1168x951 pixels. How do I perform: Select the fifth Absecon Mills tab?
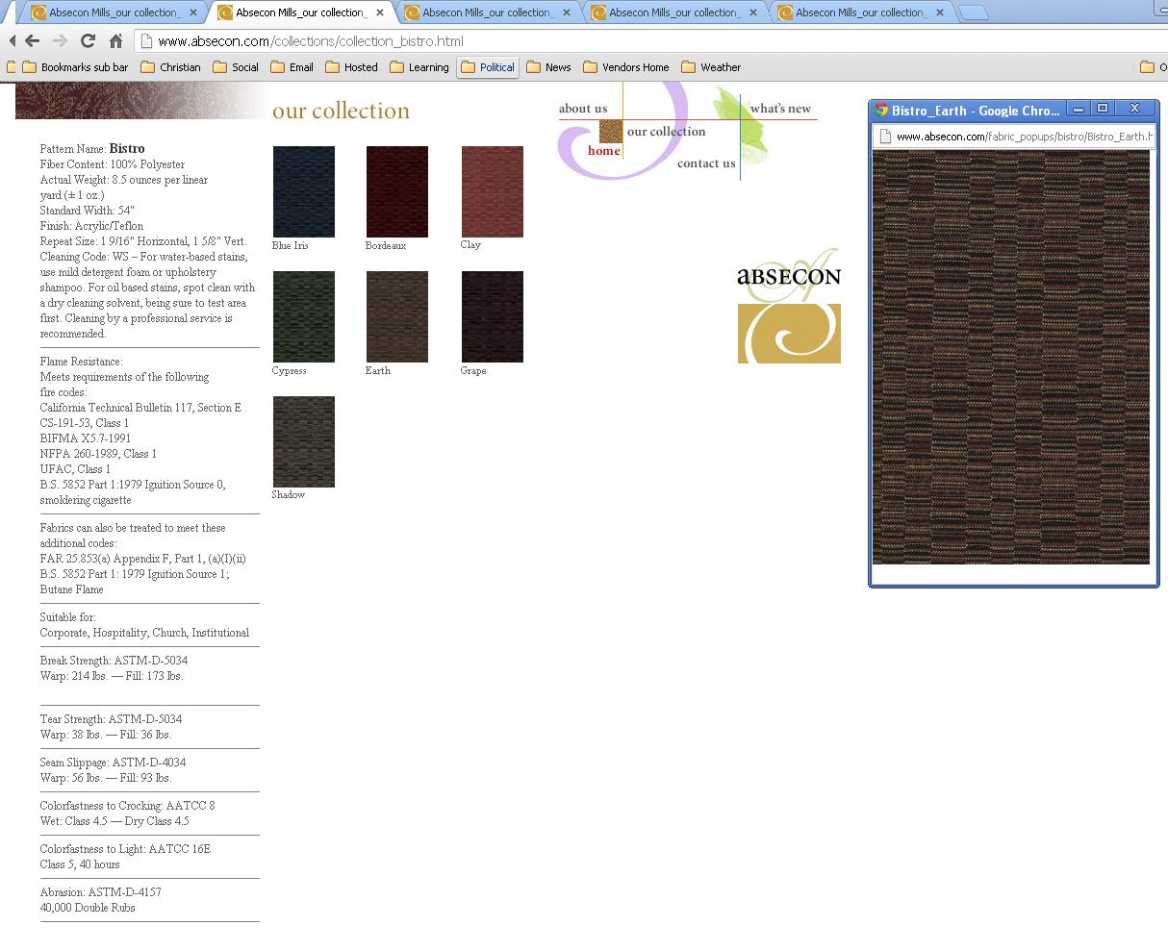click(x=859, y=13)
